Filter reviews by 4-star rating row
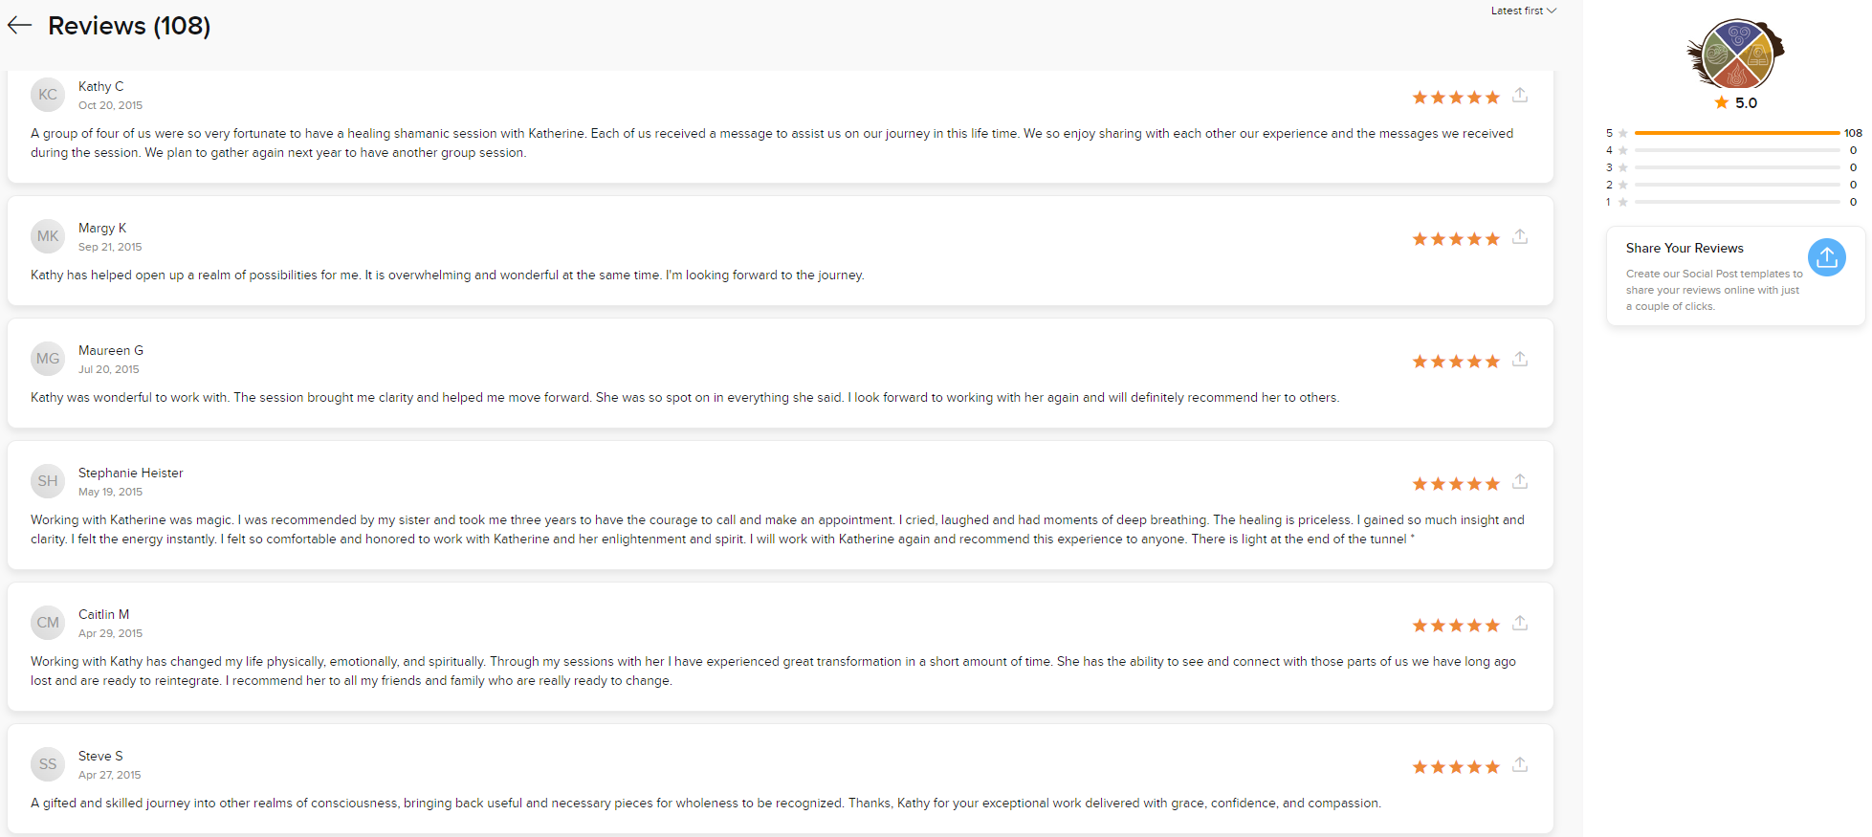This screenshot has height=837, width=1872. pos(1733,150)
